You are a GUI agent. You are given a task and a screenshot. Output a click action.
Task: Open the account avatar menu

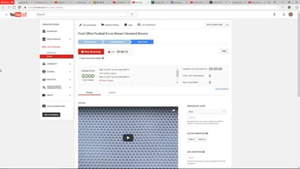click(291, 15)
